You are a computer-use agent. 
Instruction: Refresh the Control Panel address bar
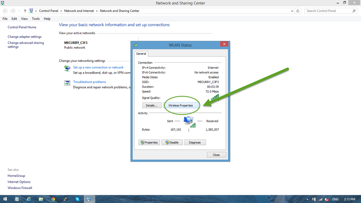(x=299, y=10)
